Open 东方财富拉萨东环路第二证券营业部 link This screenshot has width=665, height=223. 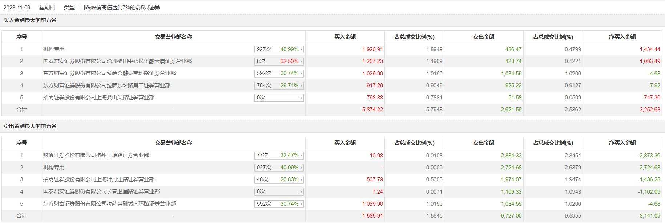click(x=106, y=86)
